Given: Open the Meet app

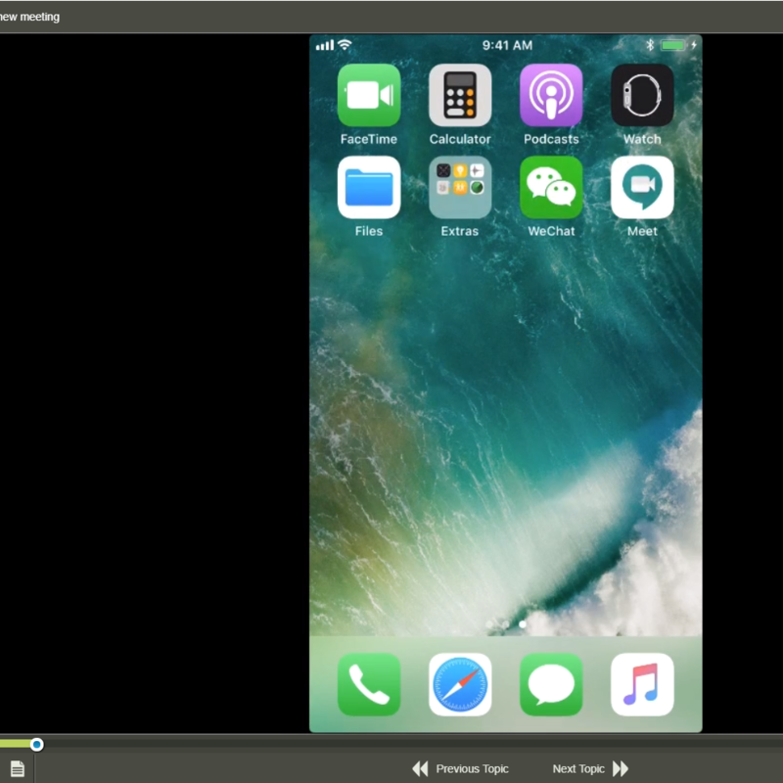Looking at the screenshot, I should pos(642,187).
